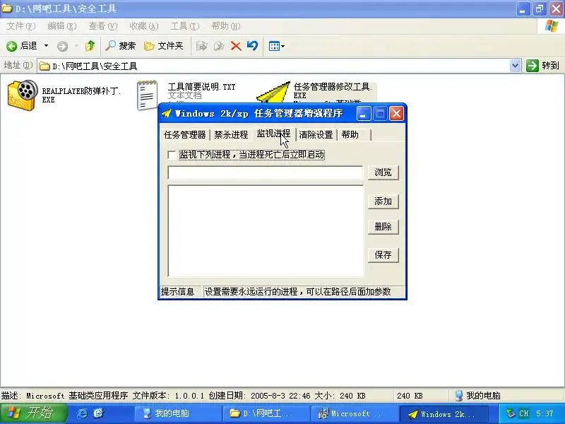
Task: Open the 工具(T) menu
Action: 185,26
